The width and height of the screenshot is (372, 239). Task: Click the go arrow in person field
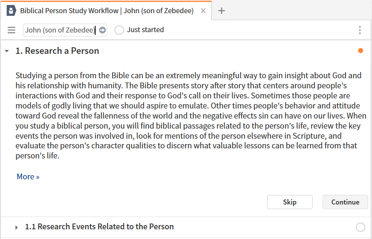102,30
